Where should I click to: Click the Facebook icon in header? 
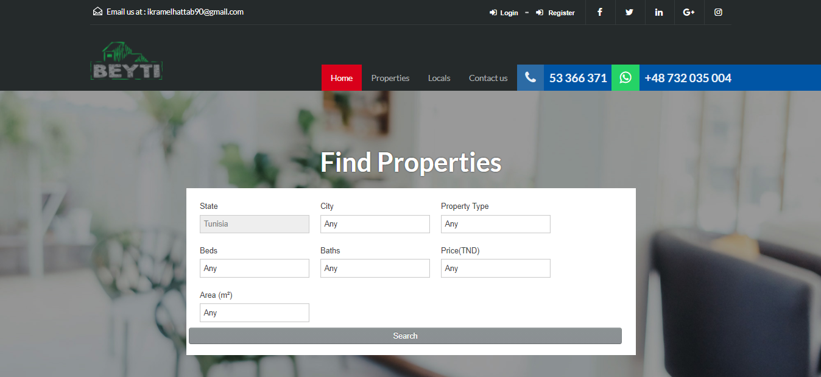pos(600,12)
